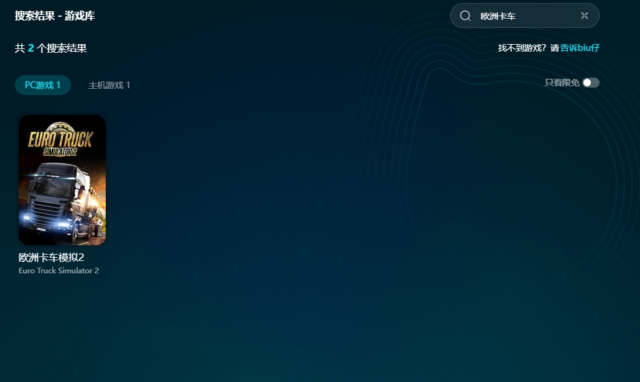Click the magnifier search icon
The width and height of the screenshot is (640, 382).
coord(465,16)
